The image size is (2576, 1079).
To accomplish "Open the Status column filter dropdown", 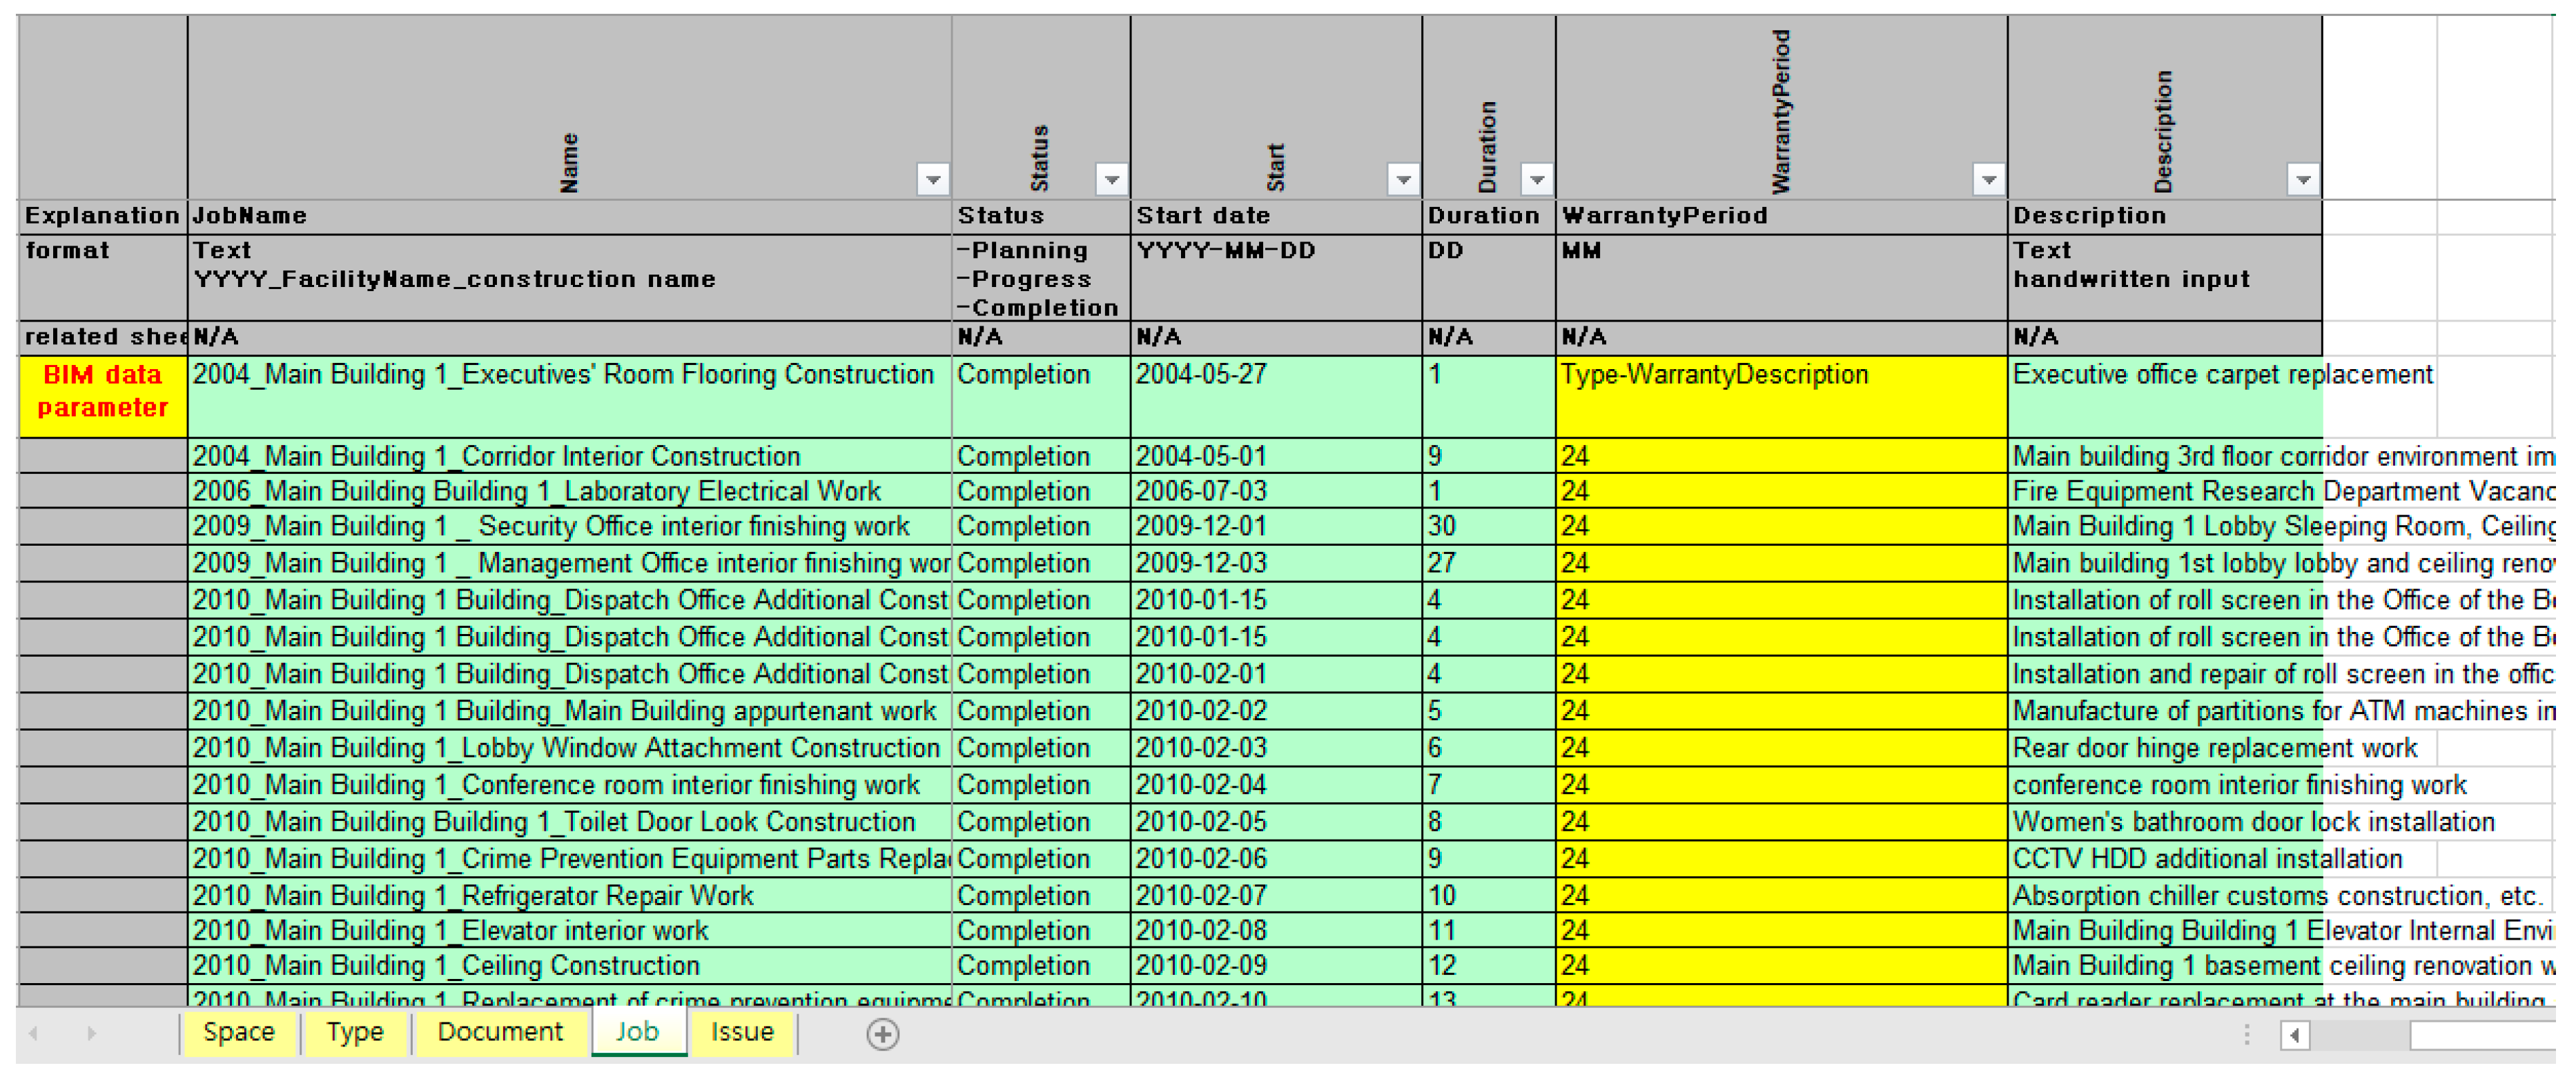I will pyautogui.click(x=1111, y=180).
